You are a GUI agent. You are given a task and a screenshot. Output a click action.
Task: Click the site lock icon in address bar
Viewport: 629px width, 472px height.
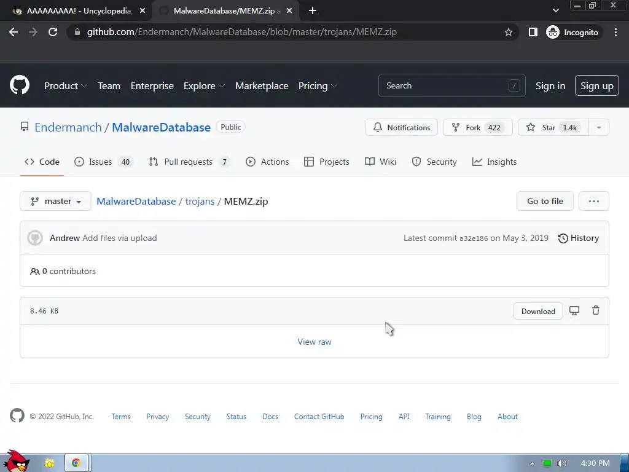click(x=77, y=32)
